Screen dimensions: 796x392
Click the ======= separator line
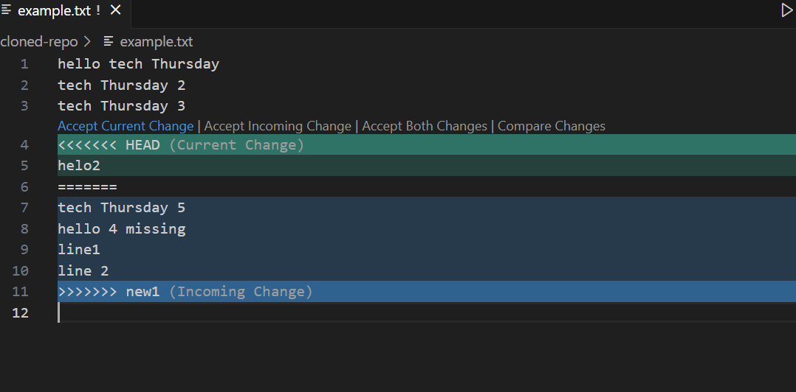pyautogui.click(x=87, y=187)
